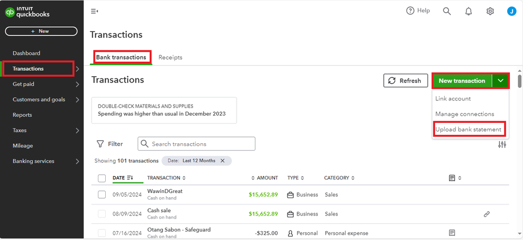Open the table column settings sliders icon
523x240 pixels.
point(502,144)
